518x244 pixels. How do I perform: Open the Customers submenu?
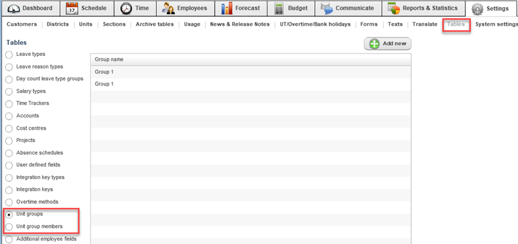pos(22,24)
